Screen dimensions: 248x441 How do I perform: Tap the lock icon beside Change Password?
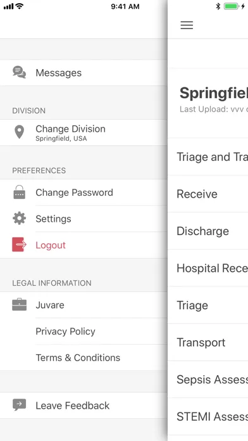pos(20,193)
